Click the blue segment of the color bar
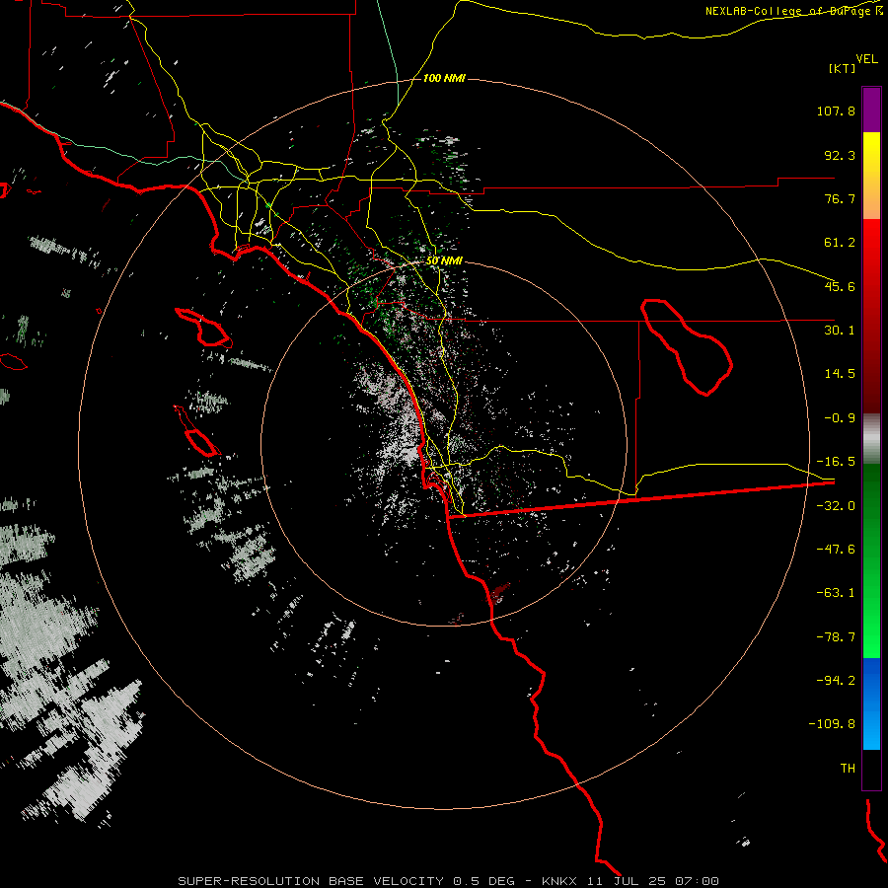Image resolution: width=888 pixels, height=888 pixels. coord(871,703)
